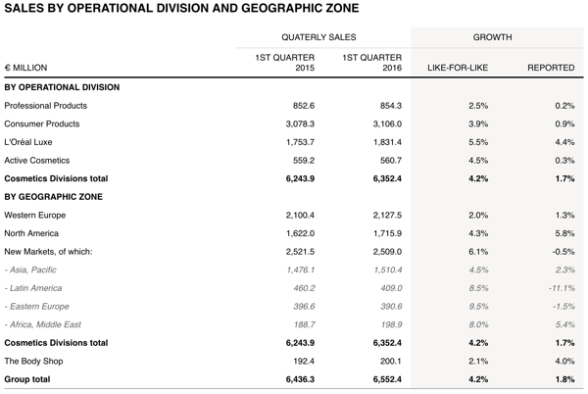588x394 pixels.
Task: Click the 'BY GEOGRAPHIC ZONE' section heading
Action: tap(53, 197)
